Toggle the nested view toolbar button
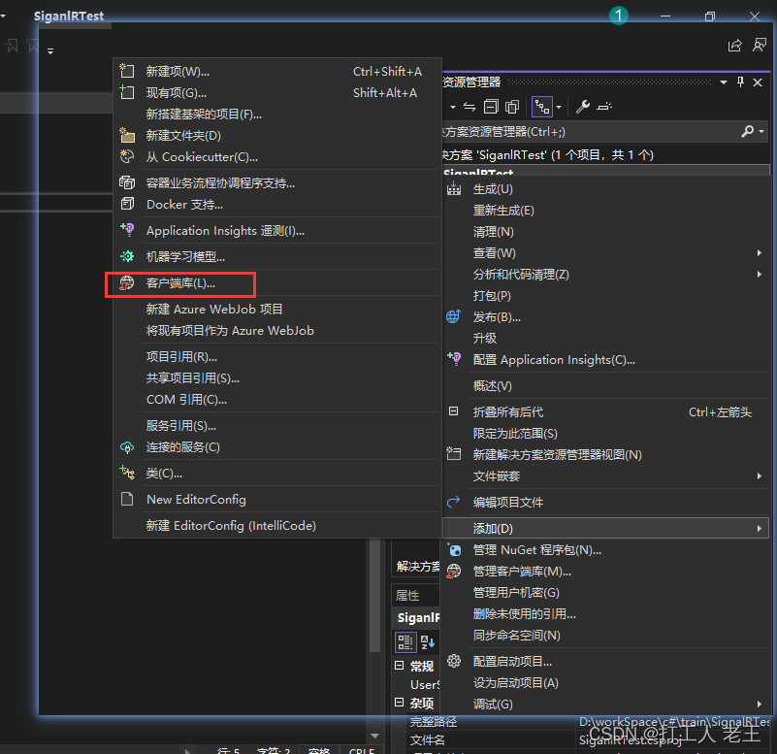The image size is (777, 754). pos(541,107)
